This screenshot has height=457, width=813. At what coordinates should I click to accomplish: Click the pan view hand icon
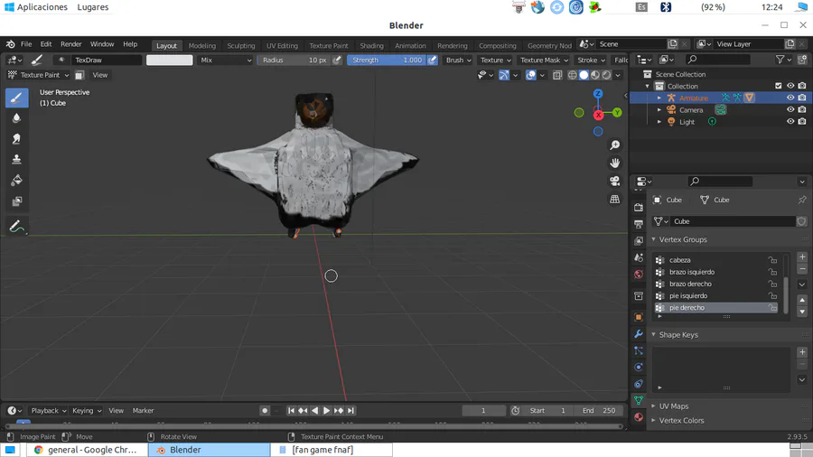pos(614,163)
